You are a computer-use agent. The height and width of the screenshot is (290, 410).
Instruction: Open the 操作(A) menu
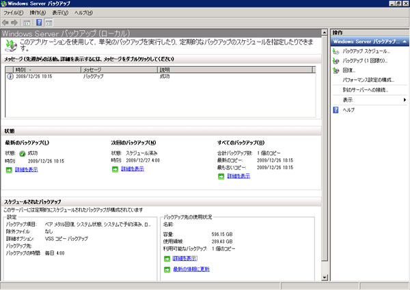(x=38, y=13)
